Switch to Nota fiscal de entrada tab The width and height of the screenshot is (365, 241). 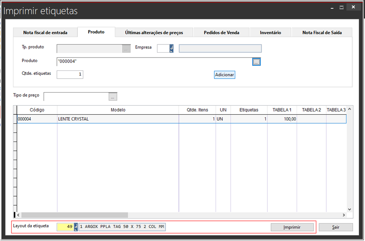(x=45, y=32)
